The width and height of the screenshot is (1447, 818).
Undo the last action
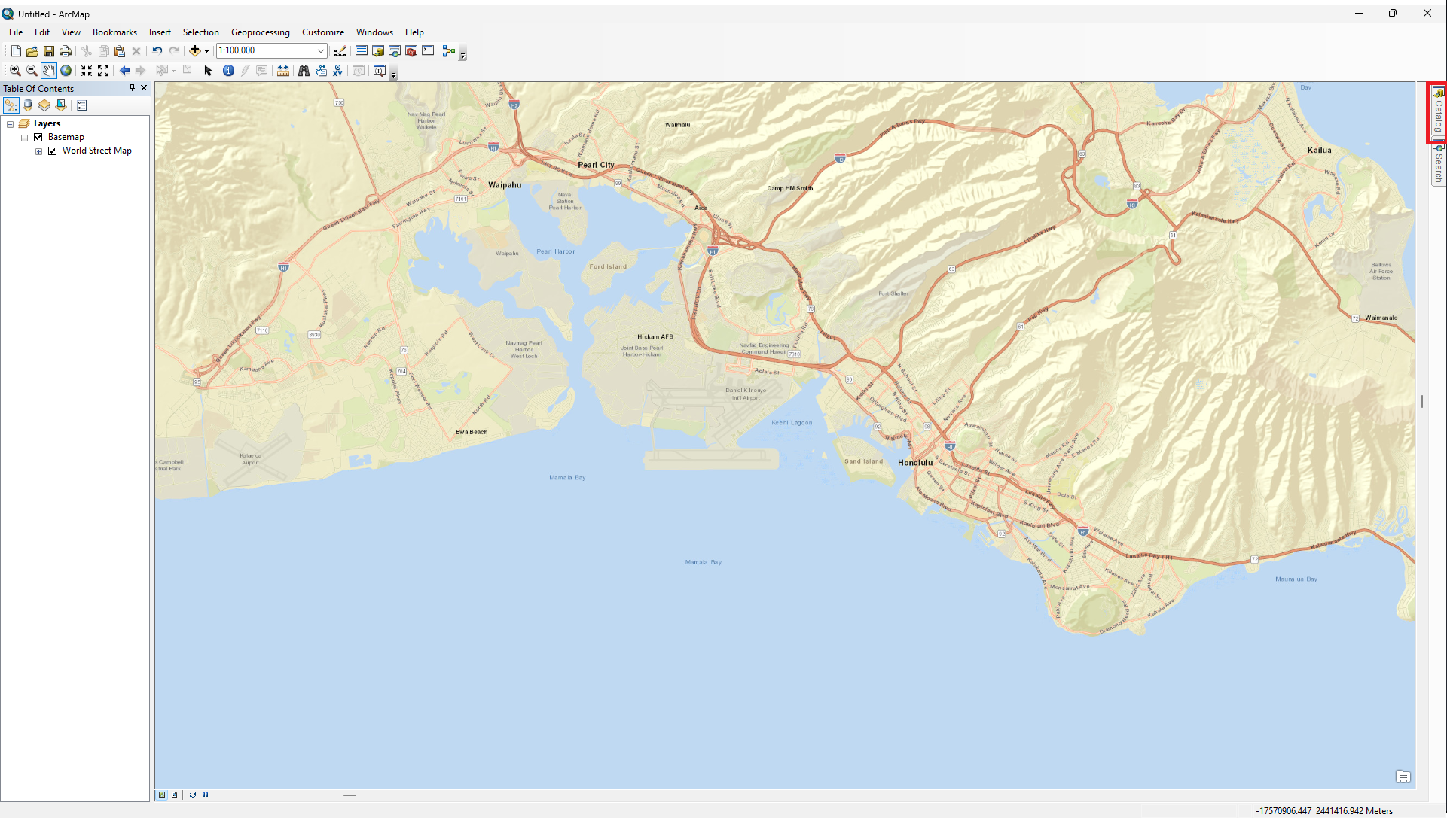pos(157,51)
